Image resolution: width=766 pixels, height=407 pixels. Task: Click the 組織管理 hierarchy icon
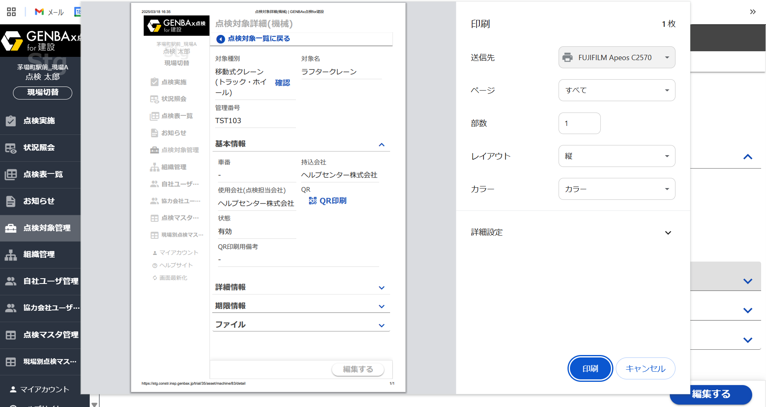click(x=11, y=255)
